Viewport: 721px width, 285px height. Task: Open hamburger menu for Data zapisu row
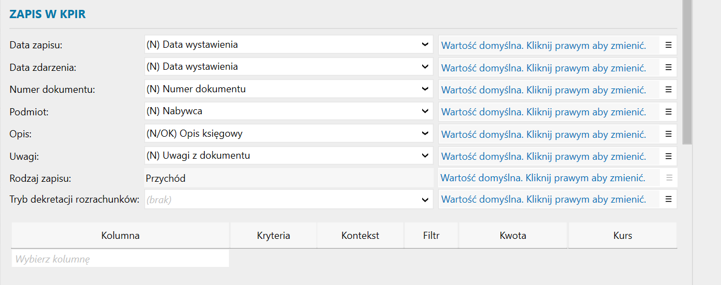click(668, 45)
